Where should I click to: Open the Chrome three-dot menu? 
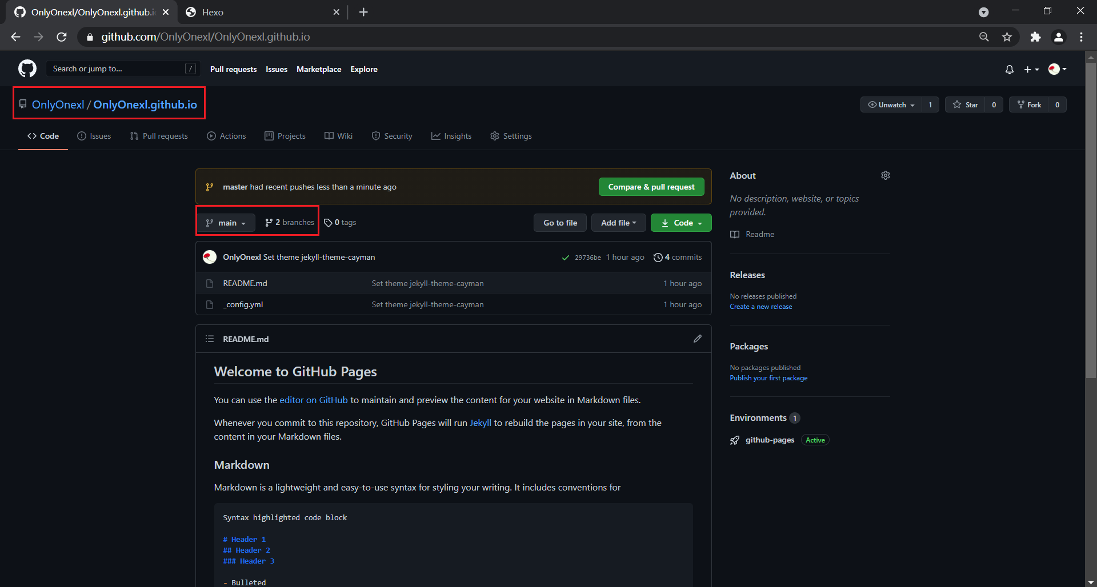1081,37
